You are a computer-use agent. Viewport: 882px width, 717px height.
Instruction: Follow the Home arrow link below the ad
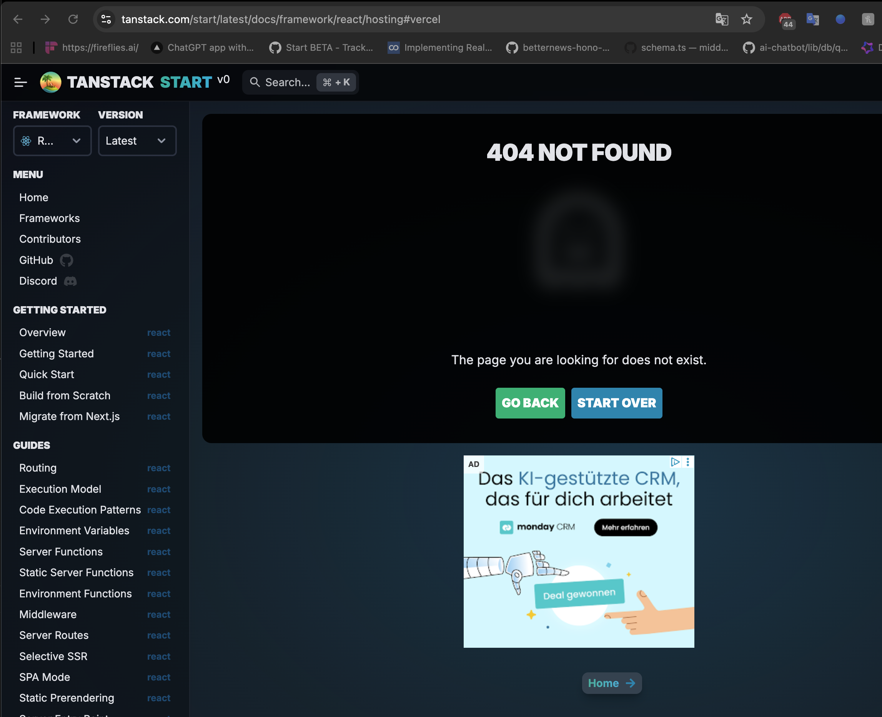pyautogui.click(x=611, y=683)
